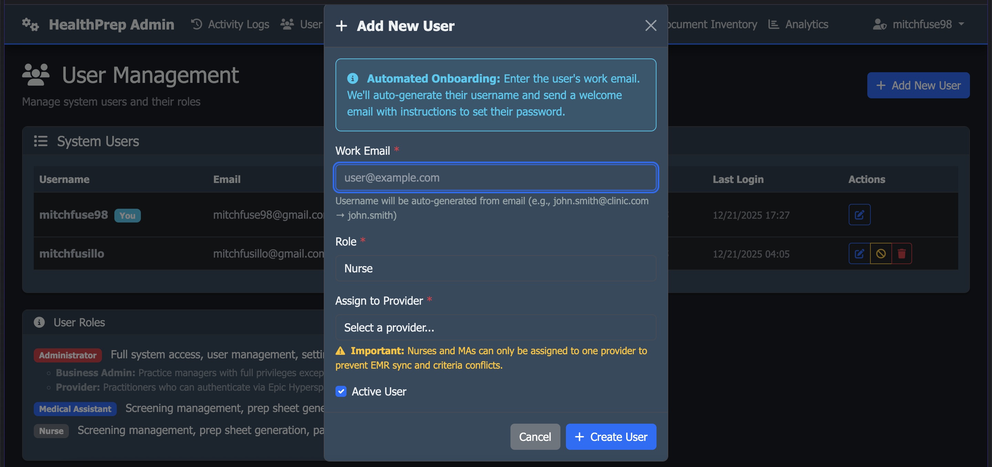Toggle Active User on the new user form

tap(341, 391)
